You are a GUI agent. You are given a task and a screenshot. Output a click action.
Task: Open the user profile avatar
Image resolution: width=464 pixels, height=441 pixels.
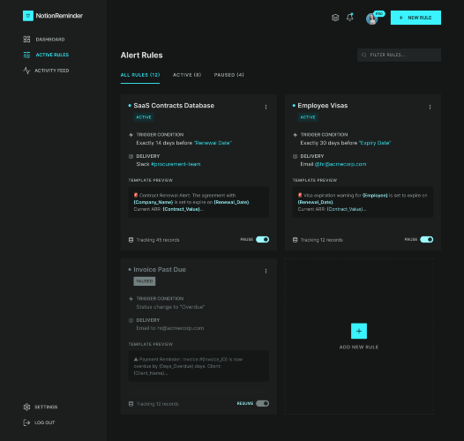tap(371, 19)
